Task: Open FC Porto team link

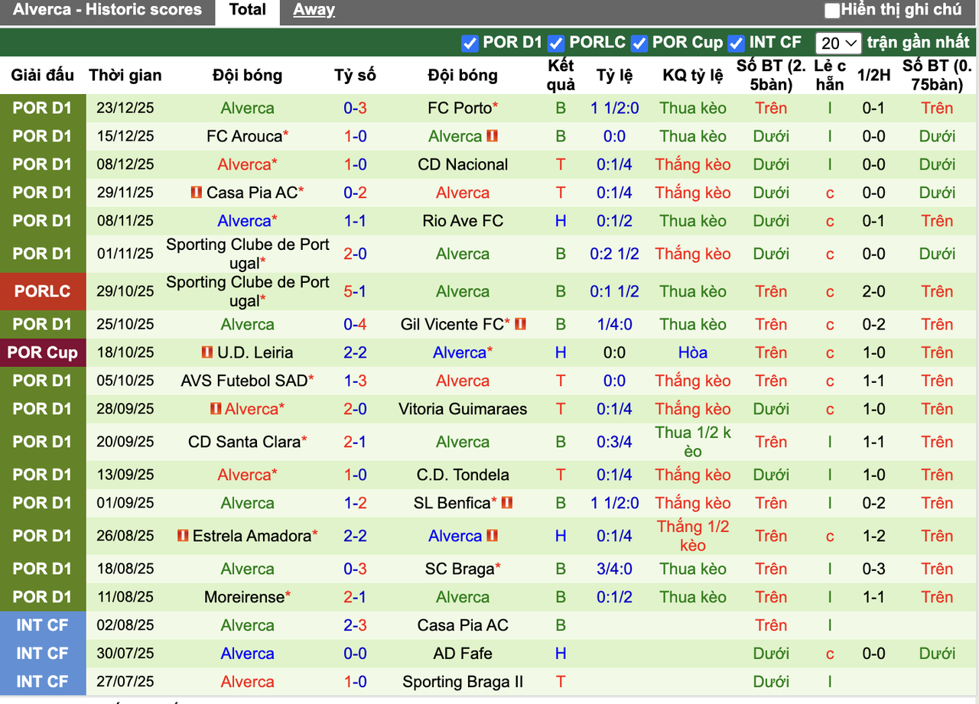Action: 460,108
